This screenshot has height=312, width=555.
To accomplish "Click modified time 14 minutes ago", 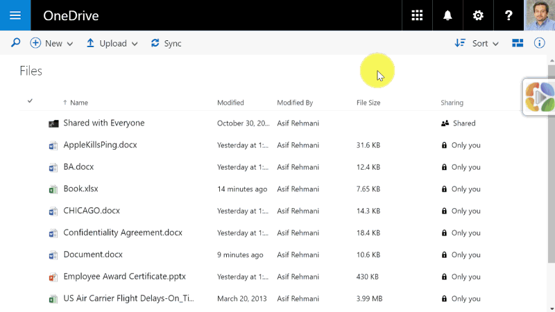I will 242,189.
